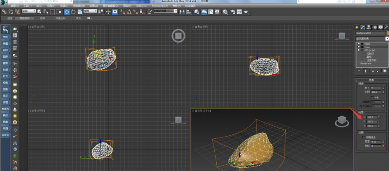This screenshot has width=389, height=171.
Task: Collapse the 参数 rollout header
Action: coord(371,80)
